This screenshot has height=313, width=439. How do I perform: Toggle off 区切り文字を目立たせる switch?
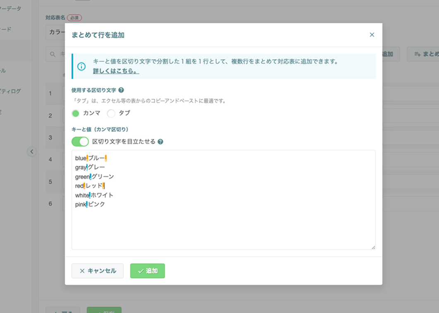[80, 142]
